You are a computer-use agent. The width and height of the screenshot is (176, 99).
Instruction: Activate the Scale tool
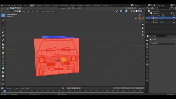[3, 32]
